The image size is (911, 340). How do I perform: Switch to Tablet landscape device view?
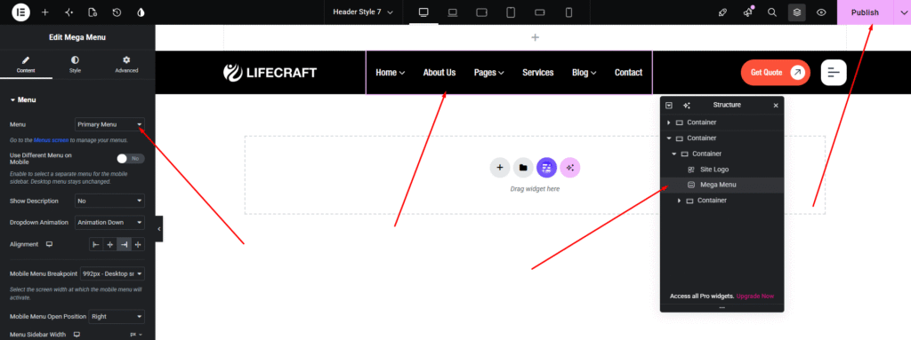click(481, 12)
